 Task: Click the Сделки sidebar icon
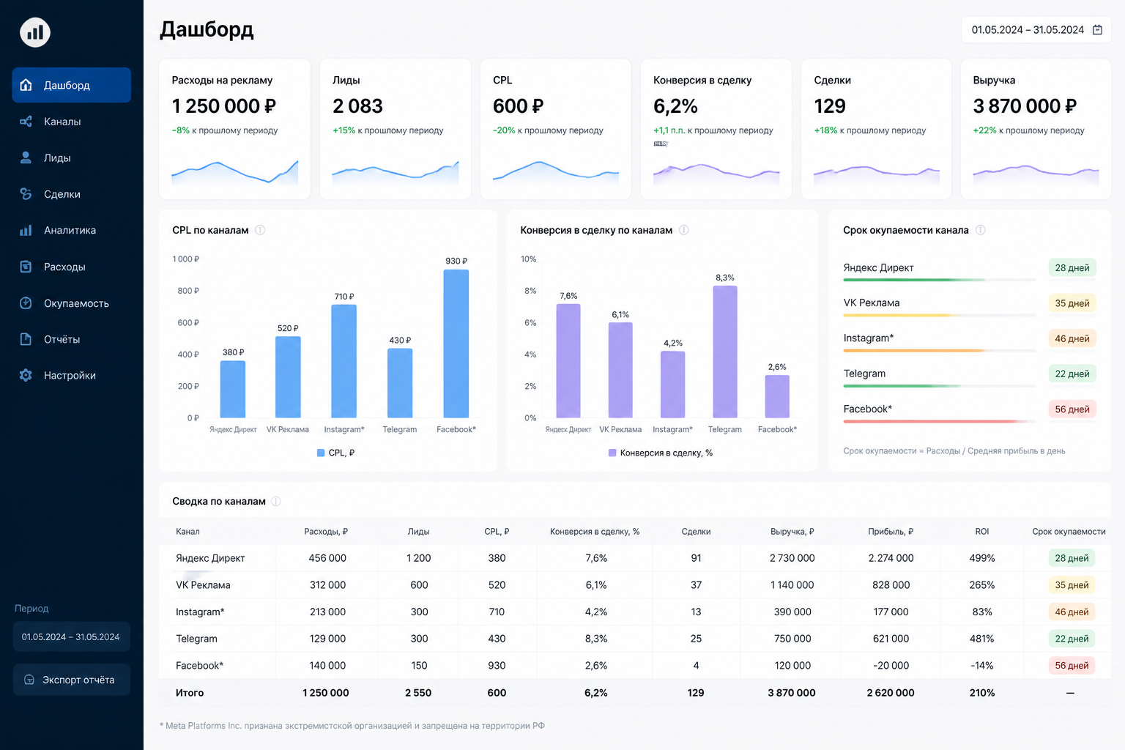tap(26, 194)
